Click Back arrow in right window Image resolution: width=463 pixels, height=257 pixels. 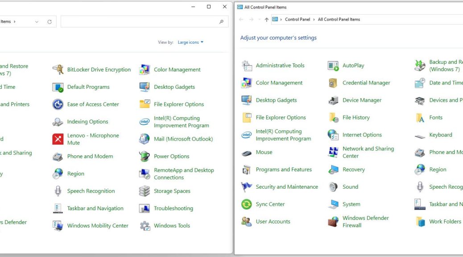241,20
